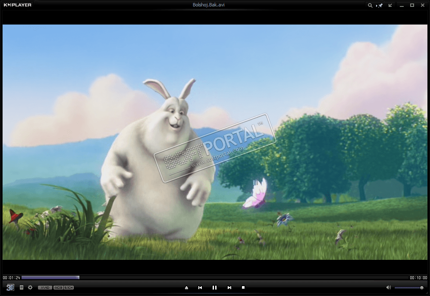430x296 pixels.
Task: Skip to the previous track
Action: [200, 287]
